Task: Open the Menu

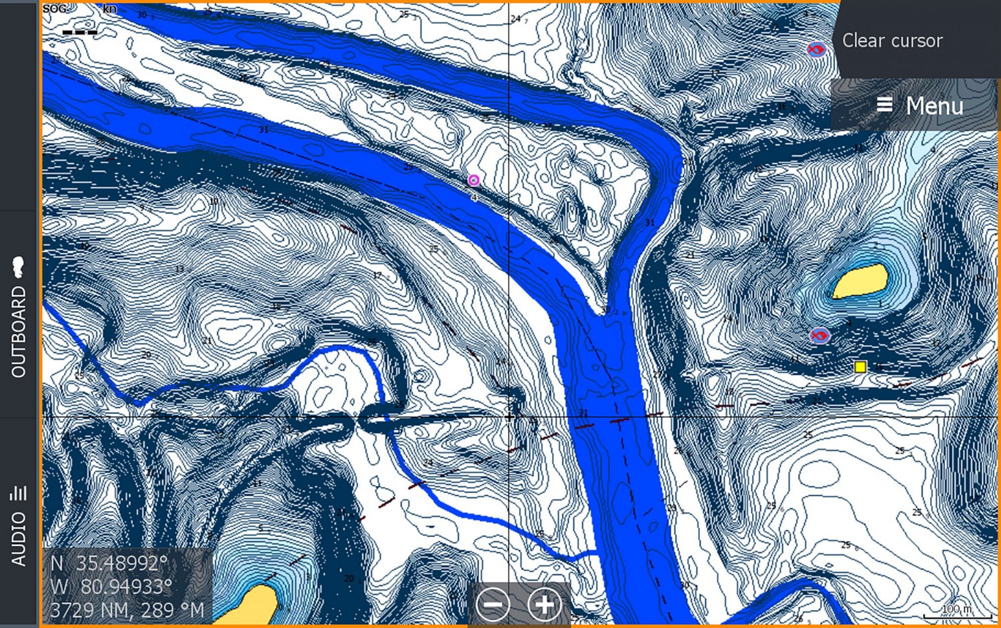Action: [x=934, y=106]
